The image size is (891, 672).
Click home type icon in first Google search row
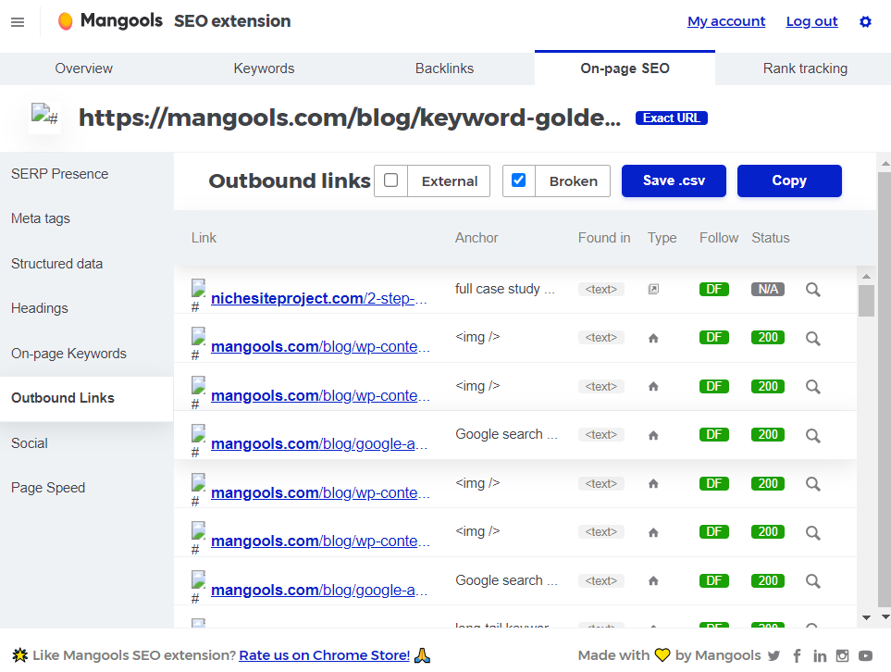653,435
